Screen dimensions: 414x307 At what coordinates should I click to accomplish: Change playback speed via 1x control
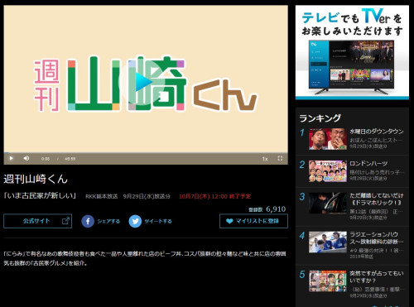[x=265, y=159]
